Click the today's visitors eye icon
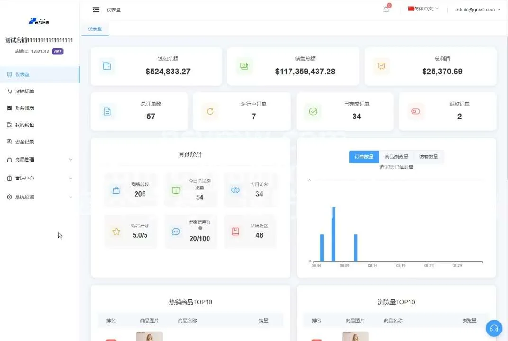Screen dimensions: 508x341 point(236,190)
